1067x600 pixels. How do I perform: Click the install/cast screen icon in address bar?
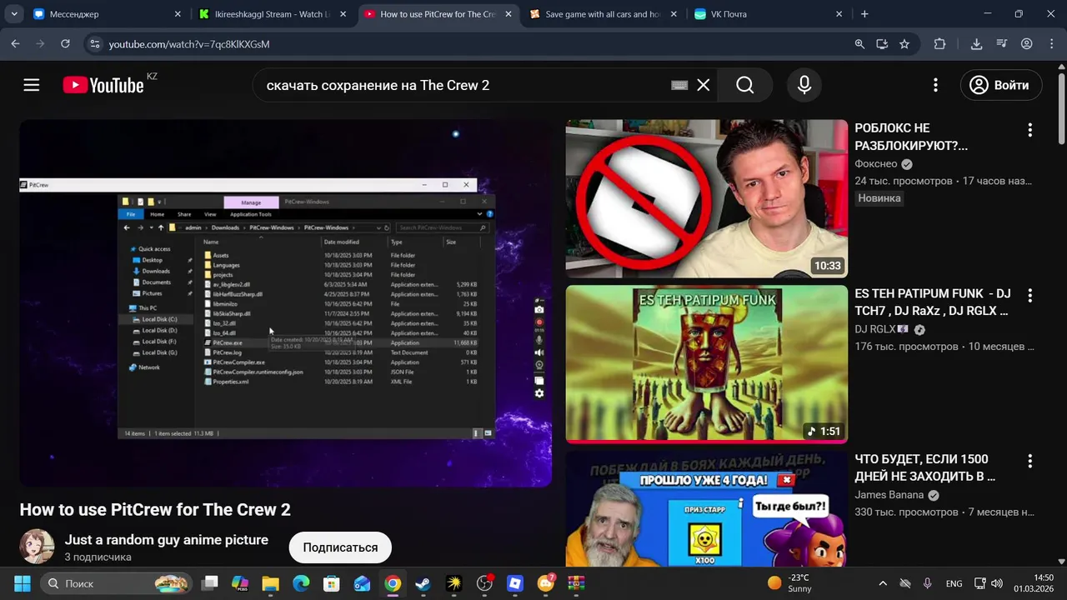pyautogui.click(x=882, y=44)
